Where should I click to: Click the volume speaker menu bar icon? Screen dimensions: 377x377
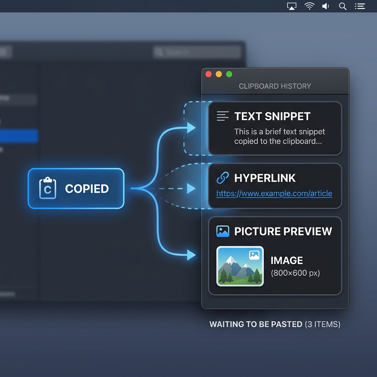click(x=325, y=6)
